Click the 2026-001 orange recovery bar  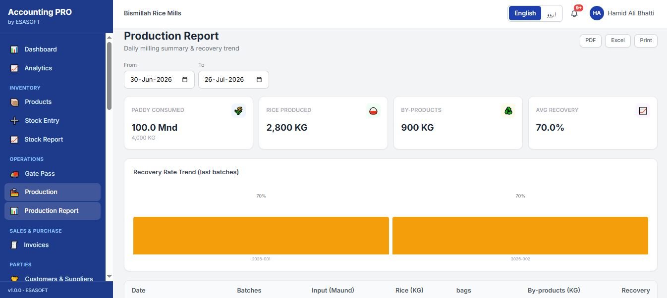(261, 236)
